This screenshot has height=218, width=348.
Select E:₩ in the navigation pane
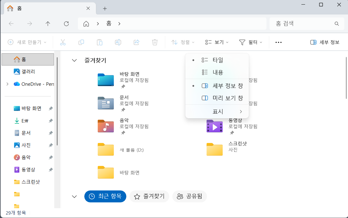28,121
